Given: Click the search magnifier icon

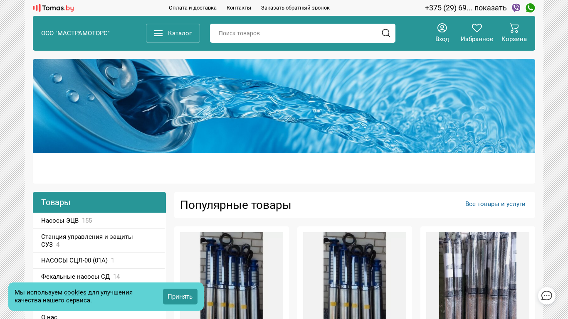Looking at the screenshot, I should pos(386,33).
